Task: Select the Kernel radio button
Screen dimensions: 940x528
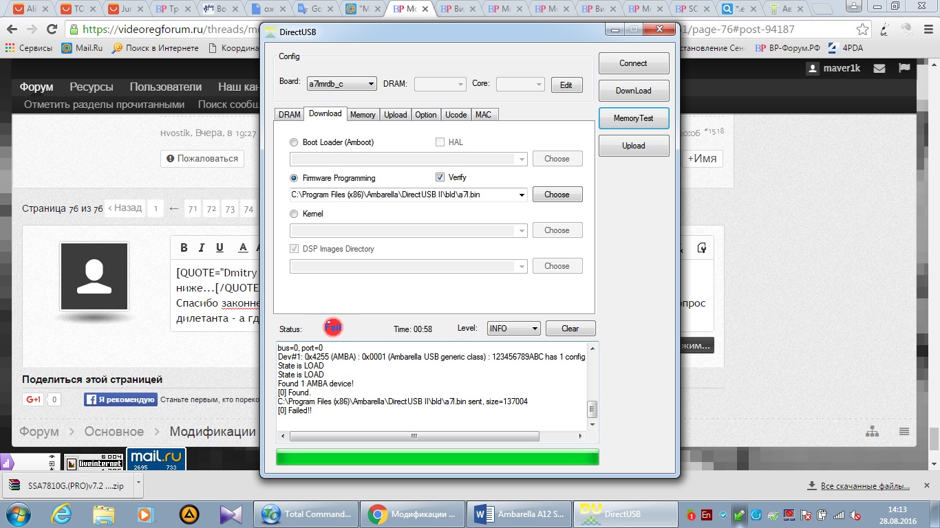Action: click(295, 214)
